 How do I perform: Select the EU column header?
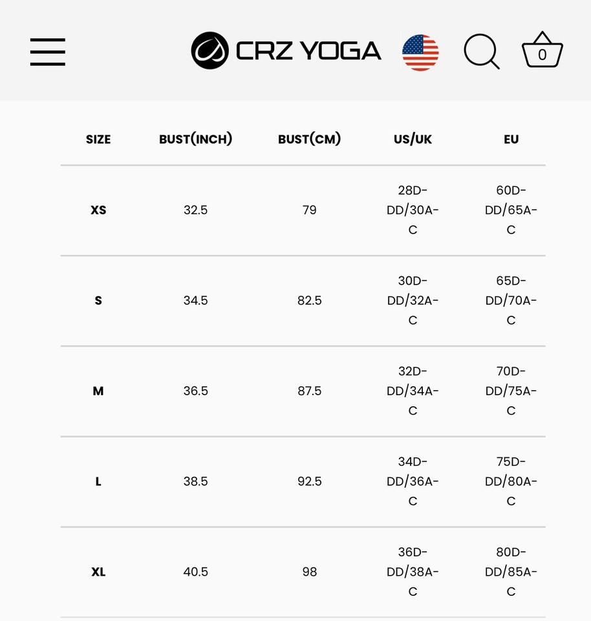(x=511, y=140)
